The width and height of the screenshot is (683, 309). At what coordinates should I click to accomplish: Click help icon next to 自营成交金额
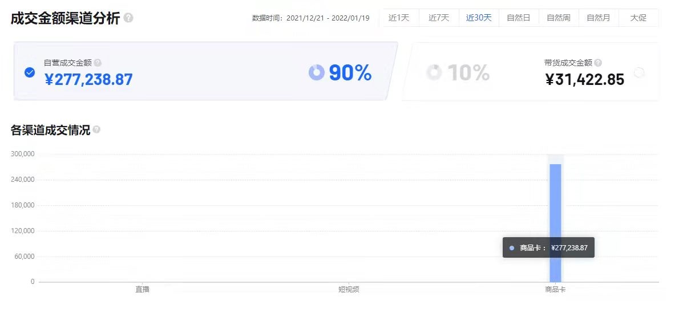(x=98, y=63)
